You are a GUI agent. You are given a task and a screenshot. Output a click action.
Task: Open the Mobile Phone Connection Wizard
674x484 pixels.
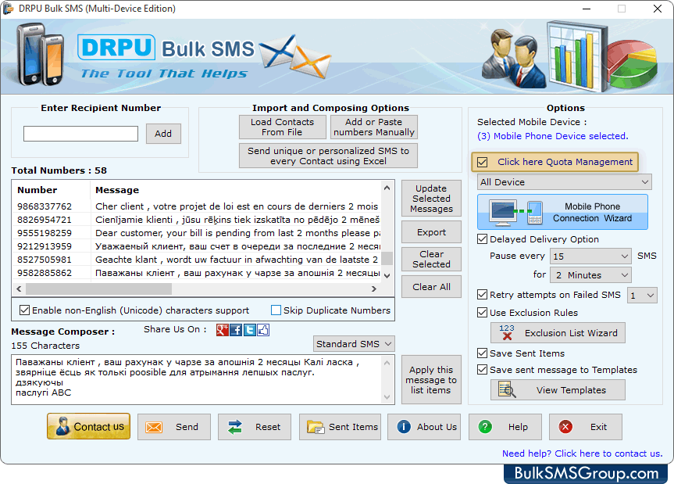[562, 212]
